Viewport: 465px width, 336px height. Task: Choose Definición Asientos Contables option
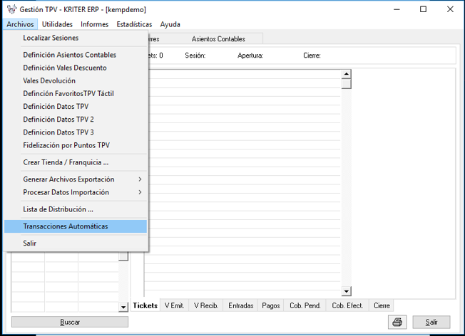(x=69, y=55)
